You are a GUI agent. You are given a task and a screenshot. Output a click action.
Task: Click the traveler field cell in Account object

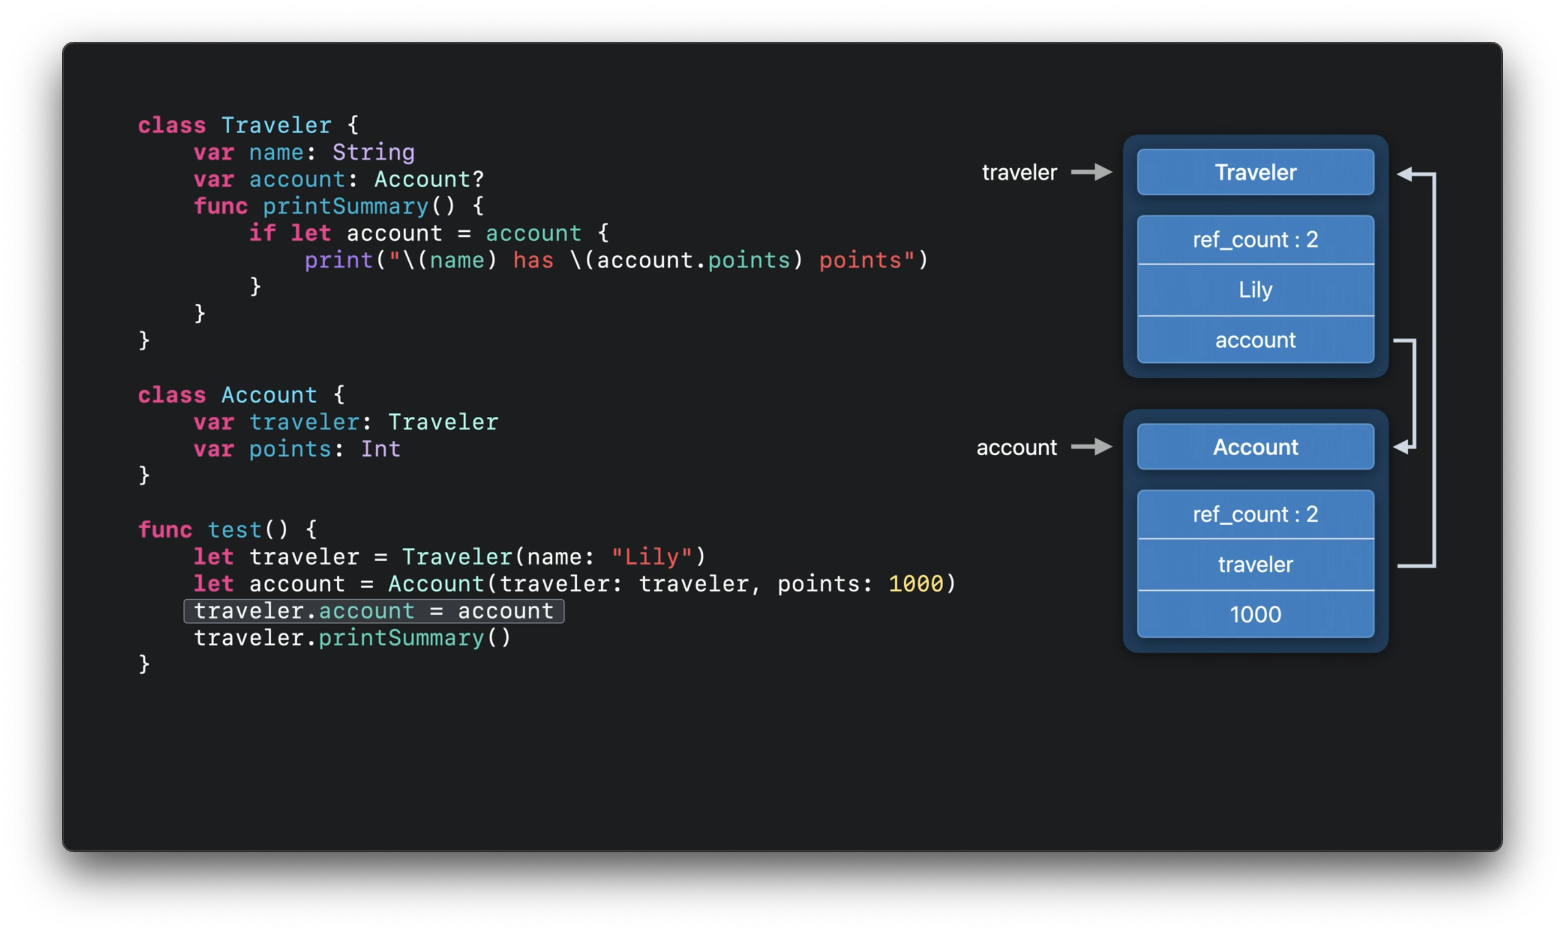(x=1255, y=565)
